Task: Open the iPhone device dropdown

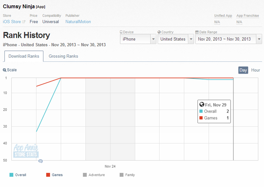Action: pos(138,39)
